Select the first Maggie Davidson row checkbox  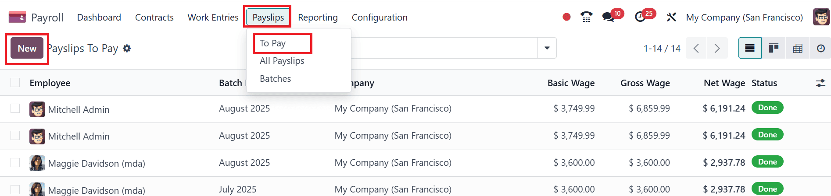(15, 163)
